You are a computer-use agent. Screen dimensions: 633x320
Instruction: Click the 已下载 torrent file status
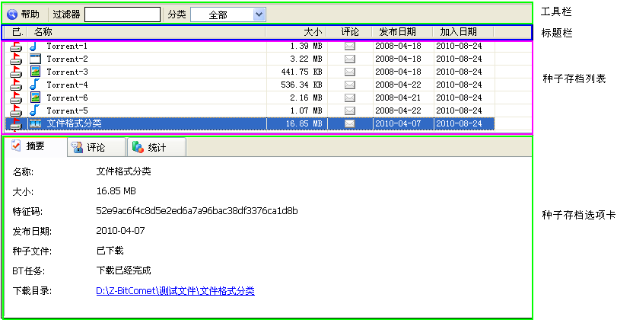110,251
